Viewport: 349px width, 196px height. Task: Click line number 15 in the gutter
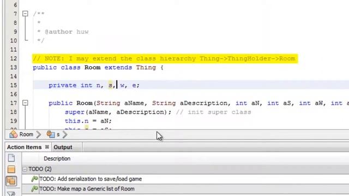click(13, 85)
